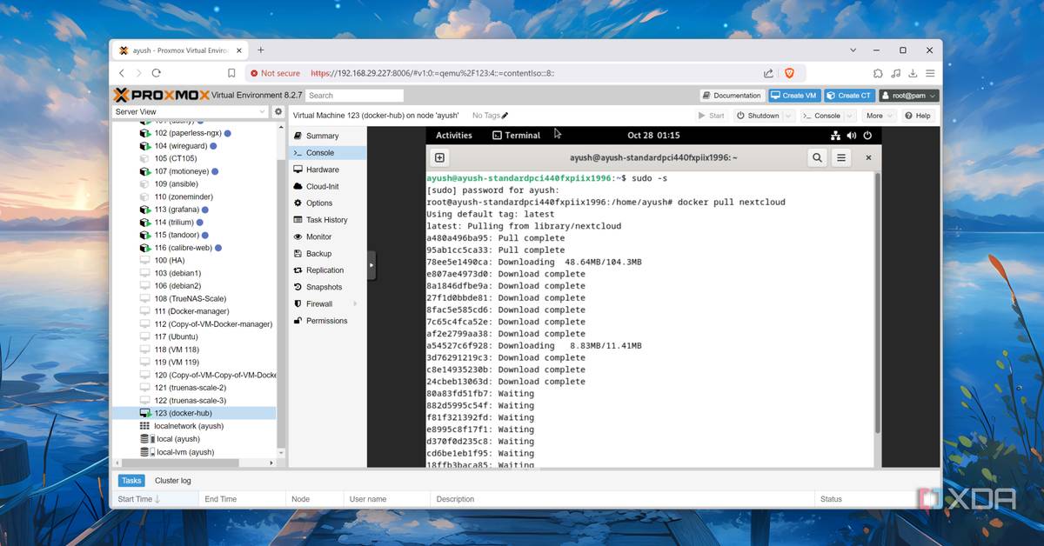The width and height of the screenshot is (1044, 546).
Task: Collapse the side menu via panel handle
Action: (x=371, y=265)
